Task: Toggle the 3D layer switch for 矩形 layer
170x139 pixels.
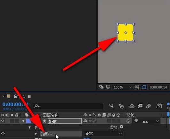Action: pyautogui.click(x=118, y=121)
